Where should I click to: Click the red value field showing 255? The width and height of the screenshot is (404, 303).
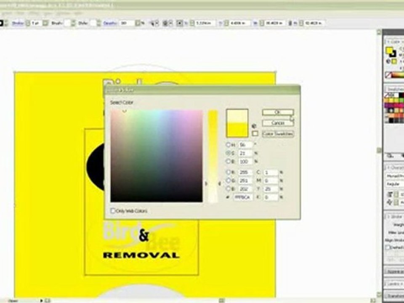(x=245, y=172)
